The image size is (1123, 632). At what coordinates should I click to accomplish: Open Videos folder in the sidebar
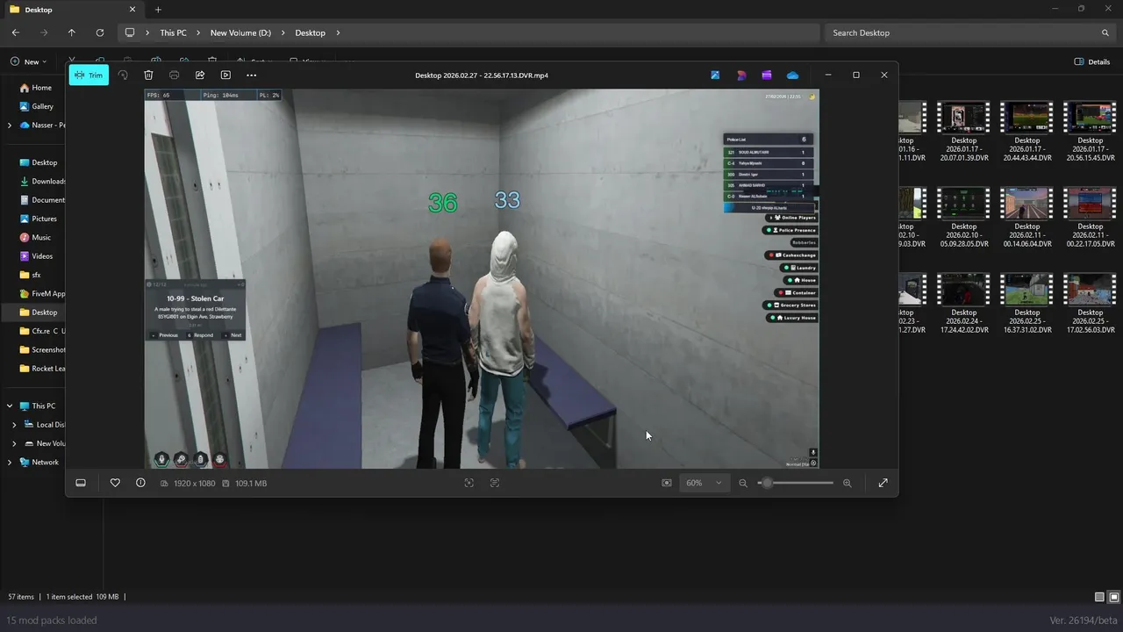pyautogui.click(x=42, y=256)
